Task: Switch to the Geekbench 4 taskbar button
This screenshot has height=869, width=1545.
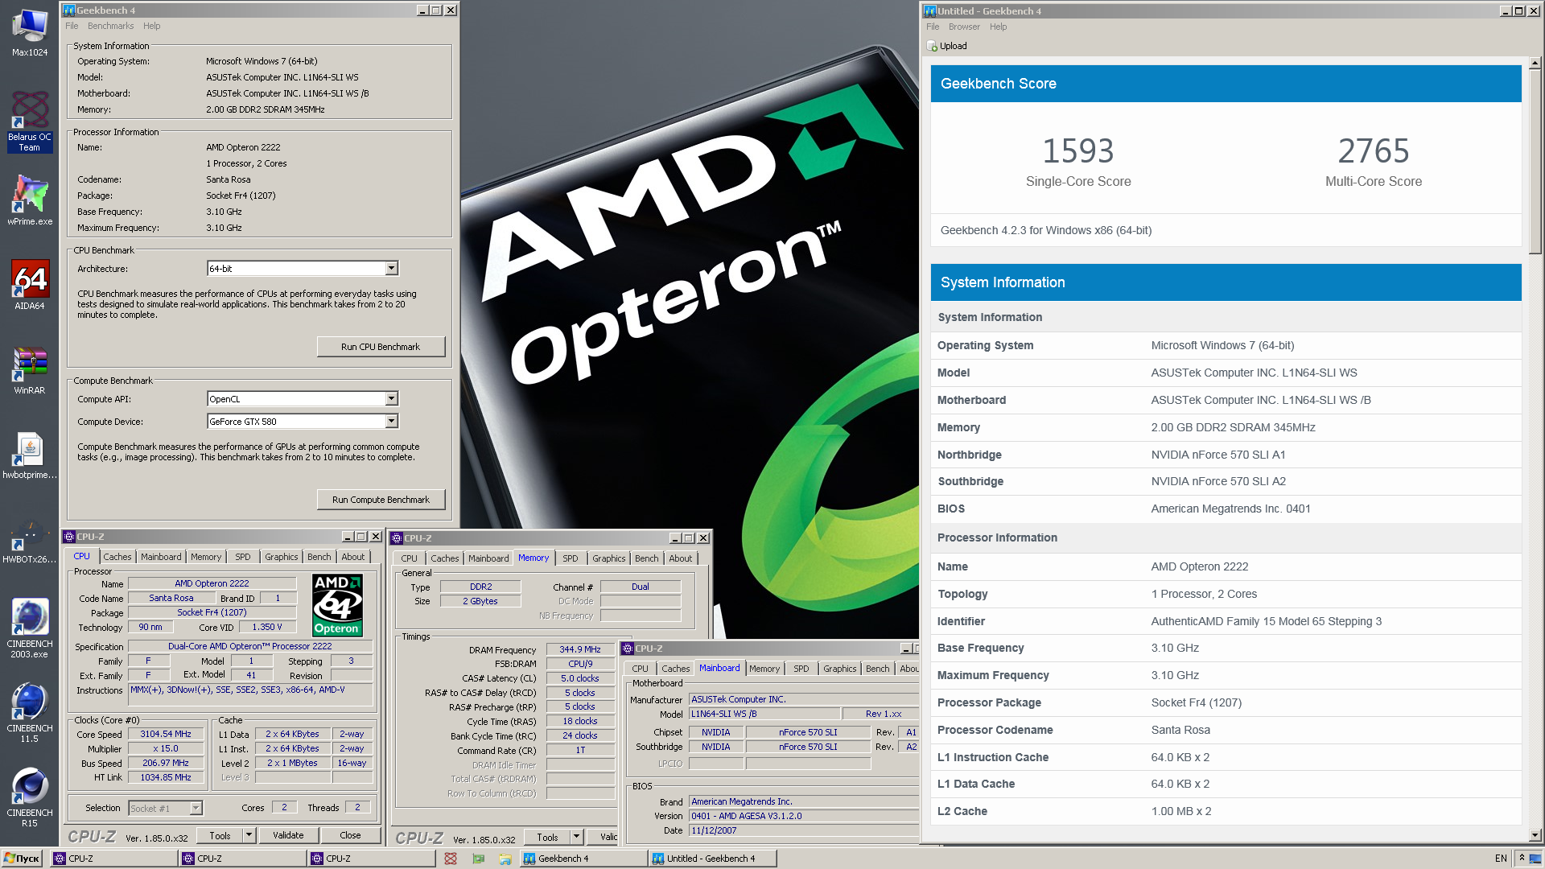Action: tap(583, 859)
